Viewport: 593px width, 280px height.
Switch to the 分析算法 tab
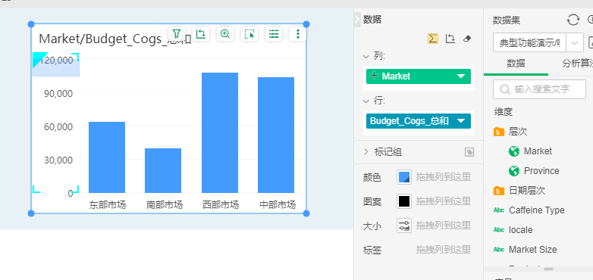(x=577, y=64)
